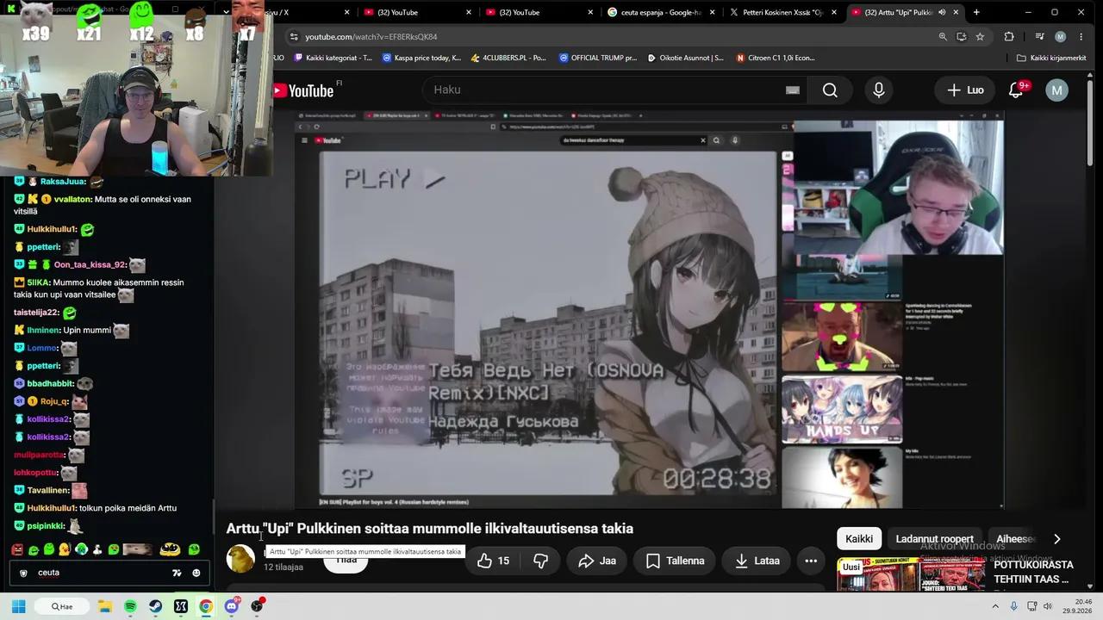Screen dimensions: 1103x620
Task: Click the Lataa download button
Action: coord(756,561)
